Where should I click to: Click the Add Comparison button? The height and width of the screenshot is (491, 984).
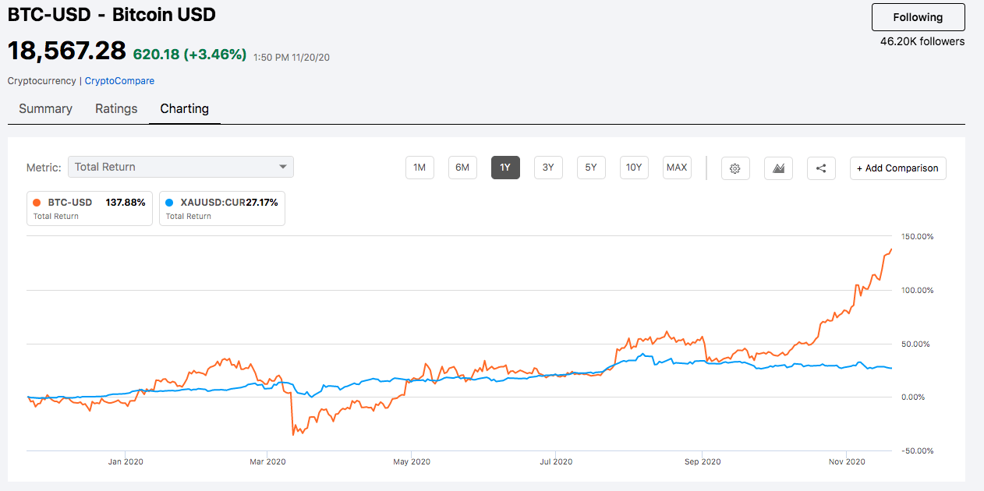click(897, 168)
